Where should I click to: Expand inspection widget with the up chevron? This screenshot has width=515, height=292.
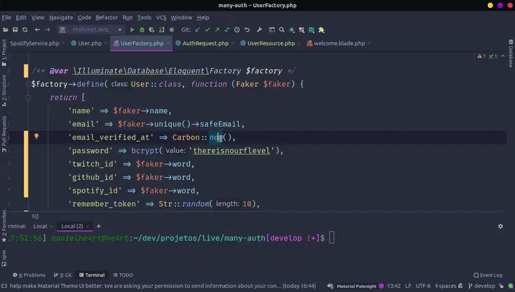[x=503, y=56]
